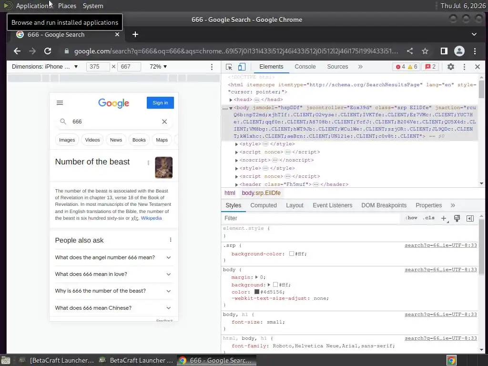
Task: Show more DevTools tabs chevron
Action: 360,67
